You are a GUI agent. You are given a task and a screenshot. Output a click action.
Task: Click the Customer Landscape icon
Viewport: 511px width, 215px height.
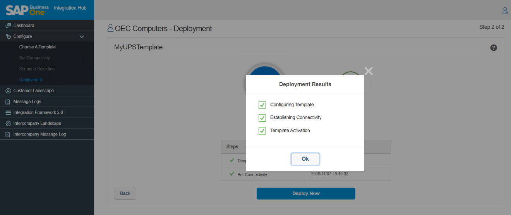tap(8, 91)
